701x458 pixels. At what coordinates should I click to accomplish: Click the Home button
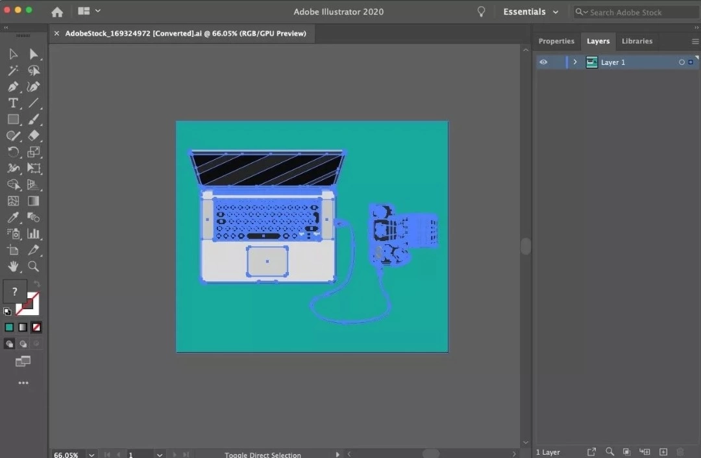(x=57, y=12)
